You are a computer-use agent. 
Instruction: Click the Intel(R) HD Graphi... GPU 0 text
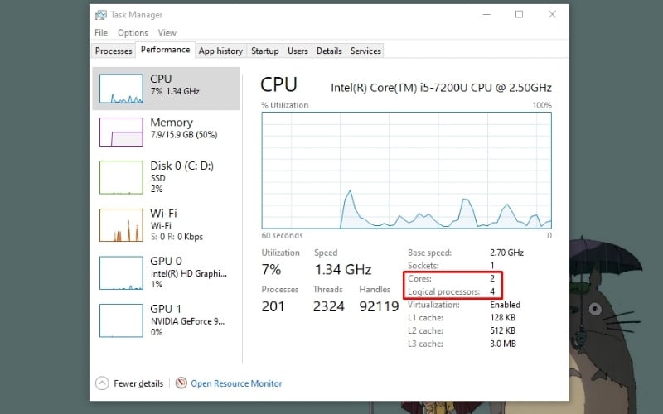click(189, 274)
